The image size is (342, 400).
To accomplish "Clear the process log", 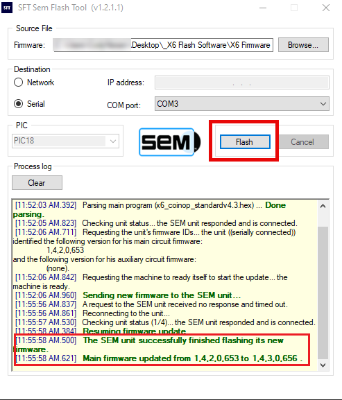I will 37,182.
